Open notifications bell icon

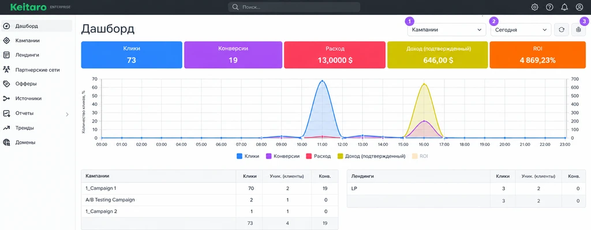pos(564,7)
